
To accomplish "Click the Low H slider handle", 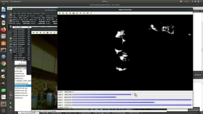I will point(73,92).
